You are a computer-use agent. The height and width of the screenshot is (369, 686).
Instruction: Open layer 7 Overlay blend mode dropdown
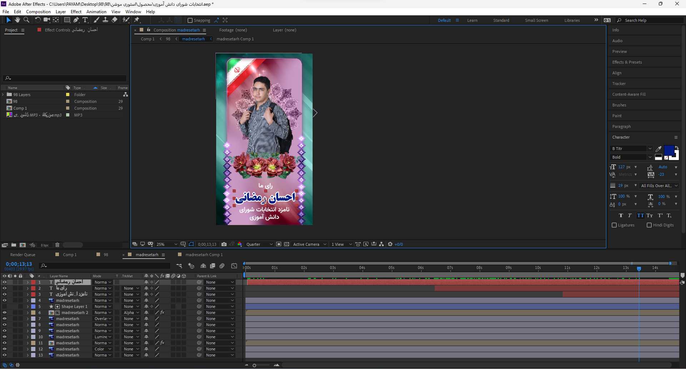click(103, 319)
